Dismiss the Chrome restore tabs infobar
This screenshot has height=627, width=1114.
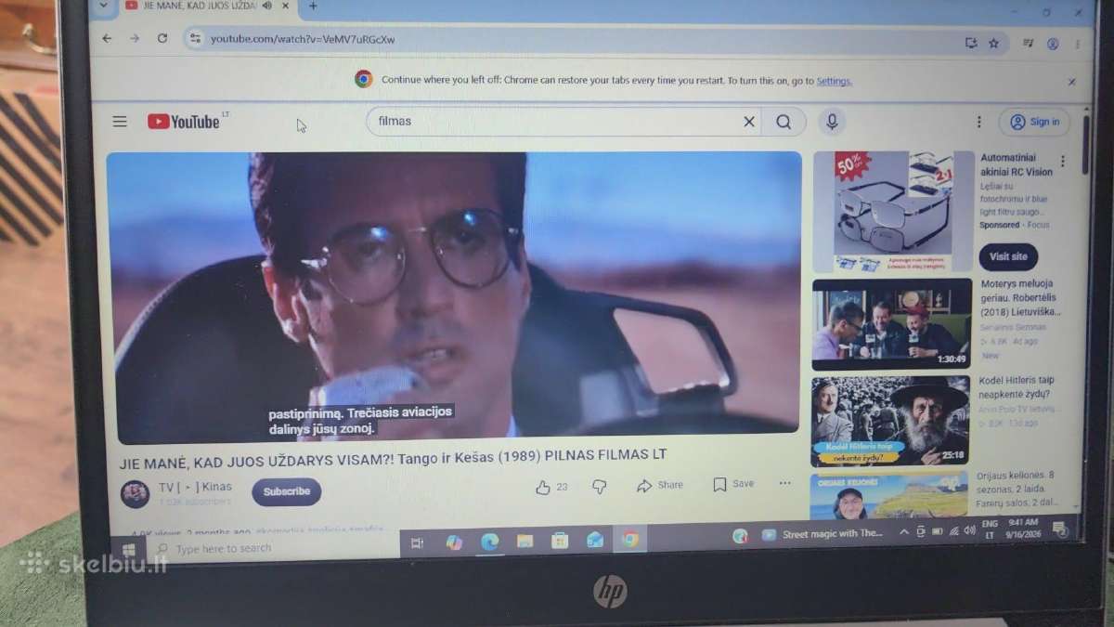[1071, 82]
